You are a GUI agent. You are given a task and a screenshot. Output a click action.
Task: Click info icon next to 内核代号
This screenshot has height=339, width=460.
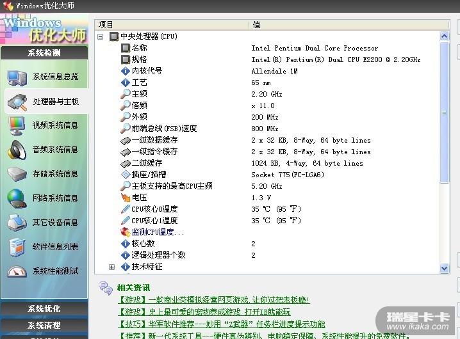pos(126,71)
